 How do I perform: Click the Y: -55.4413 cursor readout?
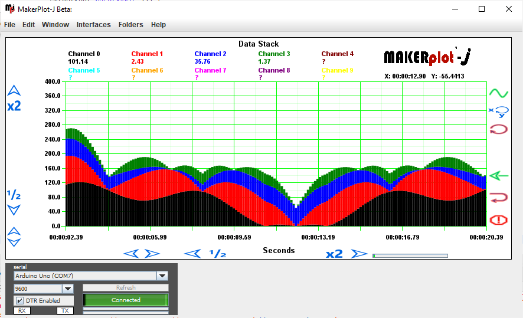447,76
